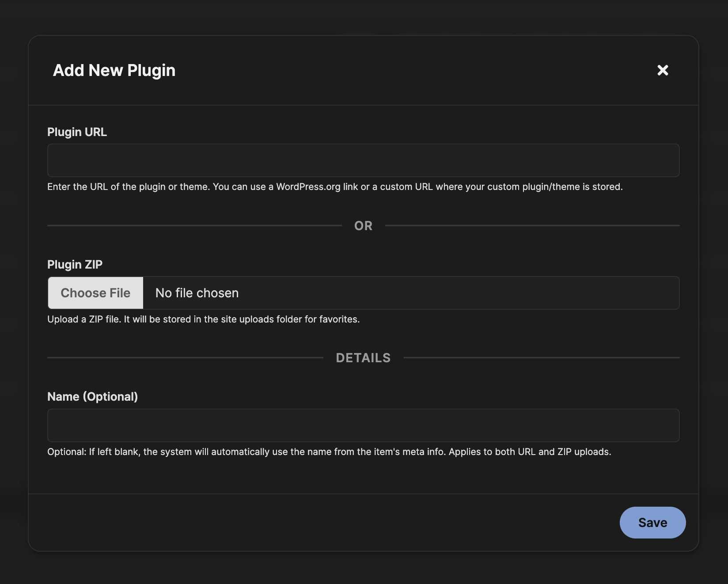Click the ZIP upload helper text
This screenshot has height=584, width=728.
(x=204, y=319)
